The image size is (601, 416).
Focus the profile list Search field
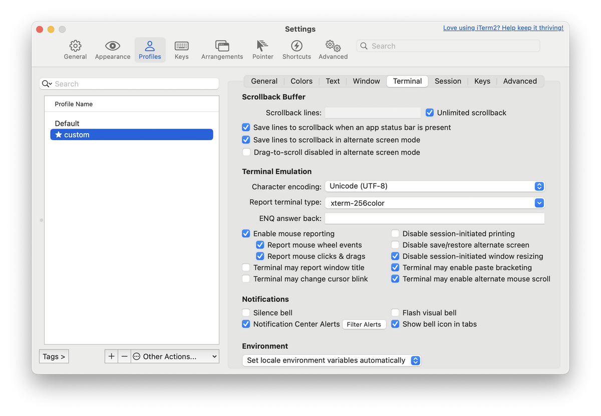(x=129, y=84)
